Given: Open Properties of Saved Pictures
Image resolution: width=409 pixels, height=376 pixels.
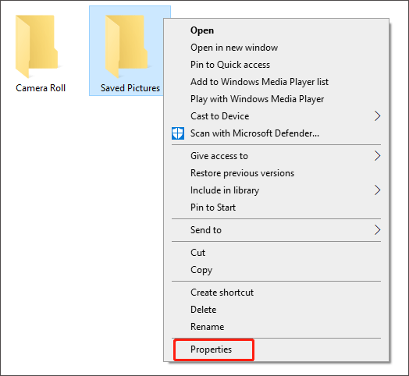Looking at the screenshot, I should 211,349.
